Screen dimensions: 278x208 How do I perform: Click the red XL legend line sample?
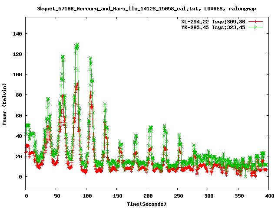tap(255, 22)
